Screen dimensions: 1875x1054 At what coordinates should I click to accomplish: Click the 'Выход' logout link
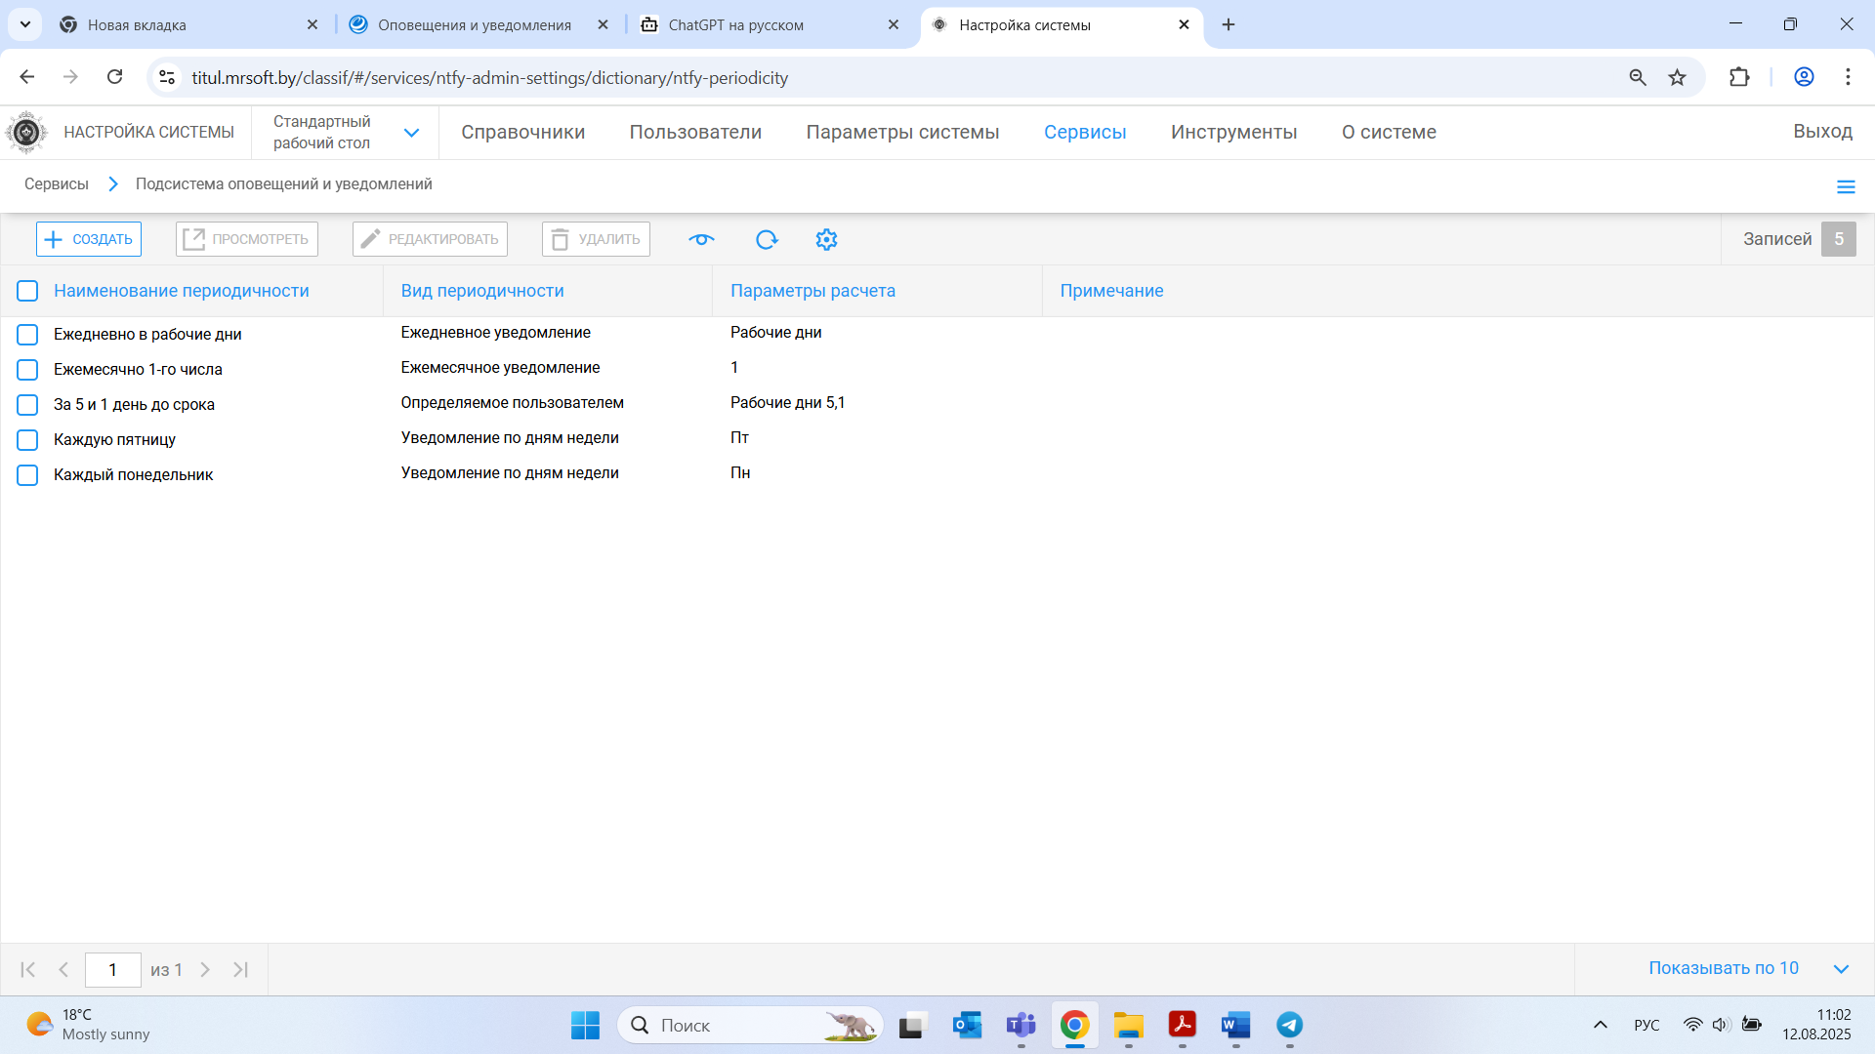(1822, 131)
